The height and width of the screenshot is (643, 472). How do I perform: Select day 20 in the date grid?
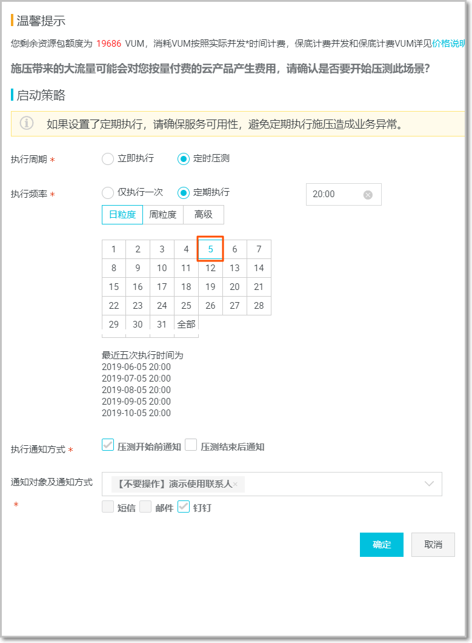(234, 287)
